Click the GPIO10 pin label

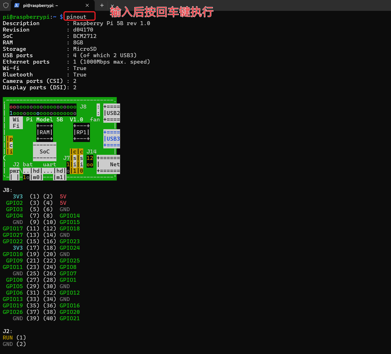pos(13,254)
